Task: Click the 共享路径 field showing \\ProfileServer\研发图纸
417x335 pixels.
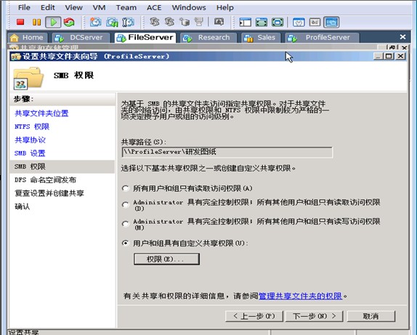Action: [227, 152]
